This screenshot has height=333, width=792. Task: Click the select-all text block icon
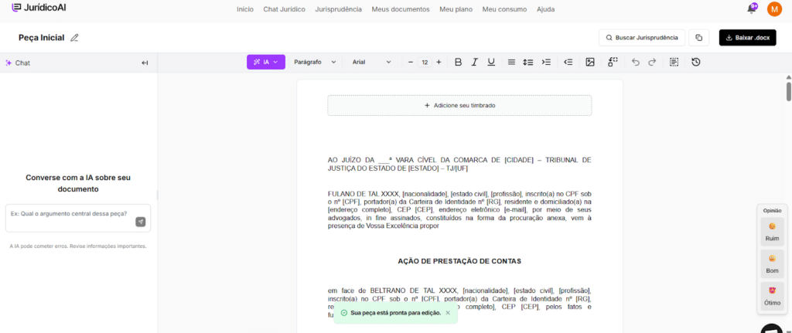(x=674, y=62)
